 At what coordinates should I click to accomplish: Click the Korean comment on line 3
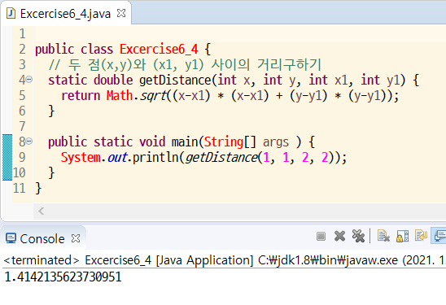185,64
